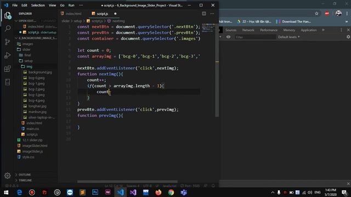Image resolution: width=351 pixels, height=197 pixels.
Task: Open DevTools console settings gear
Action: coord(348,37)
